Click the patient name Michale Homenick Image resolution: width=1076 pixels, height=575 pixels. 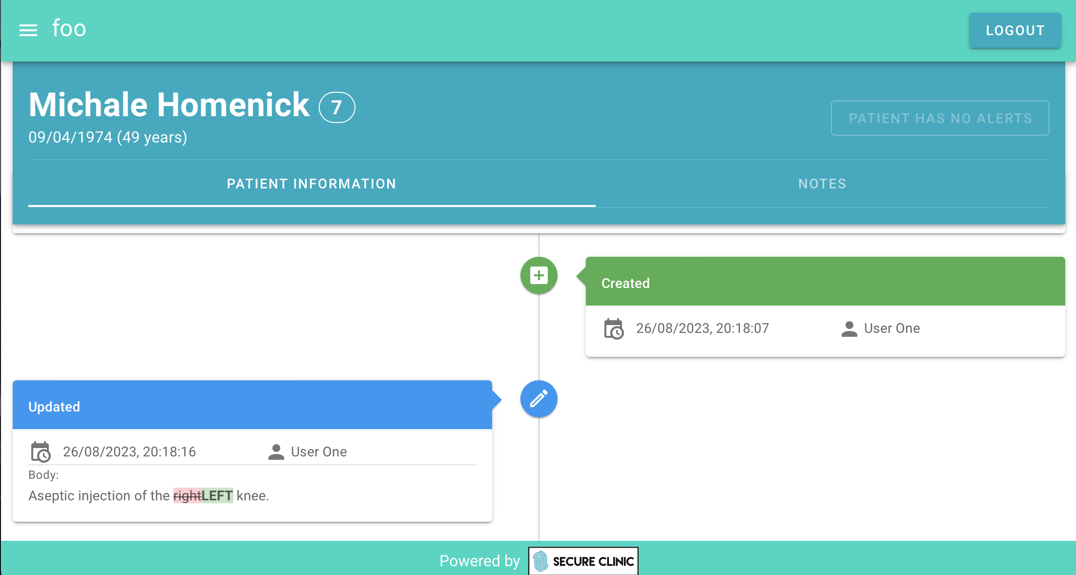168,104
